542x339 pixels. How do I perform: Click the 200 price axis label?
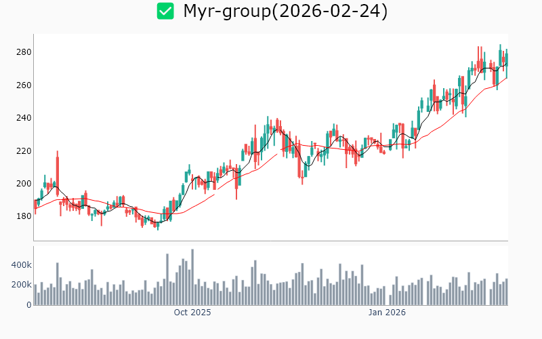pyautogui.click(x=23, y=183)
